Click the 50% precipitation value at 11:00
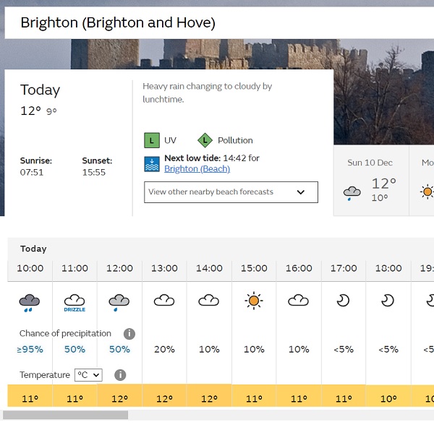This screenshot has height=430, width=434. [x=75, y=350]
